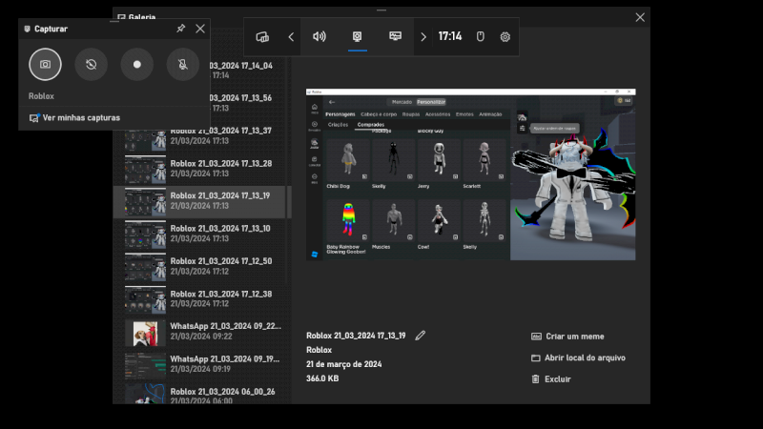
Task: Open the widget menu icon in Game Bar
Action: pos(262,37)
